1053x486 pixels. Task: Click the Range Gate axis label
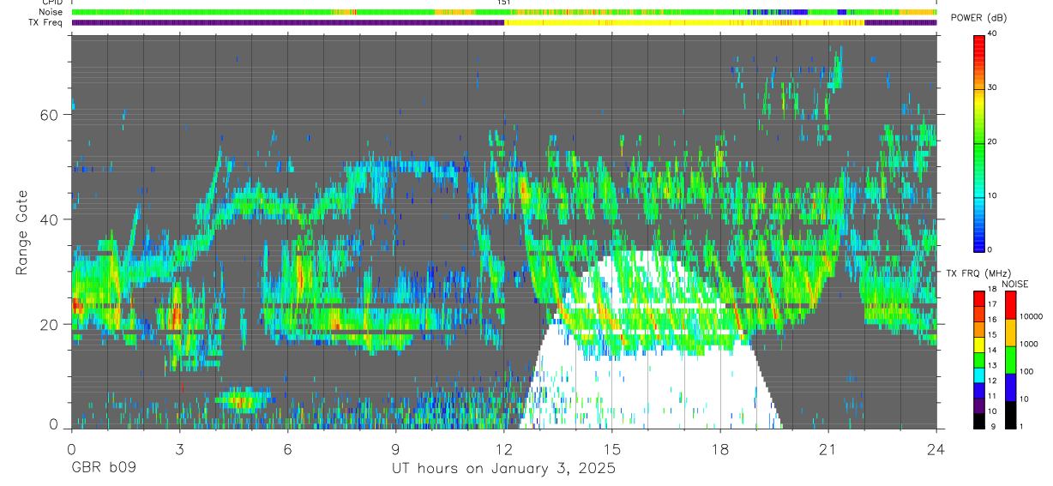coord(23,231)
